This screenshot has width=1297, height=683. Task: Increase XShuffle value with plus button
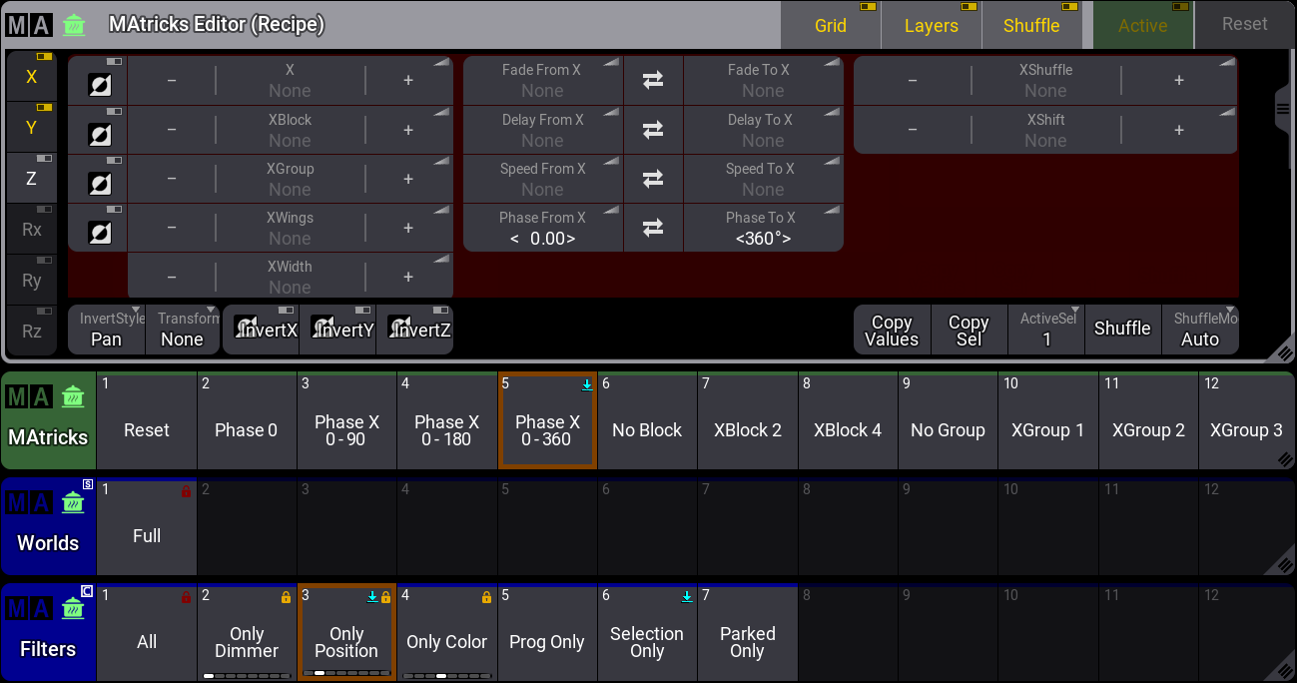click(x=1178, y=81)
